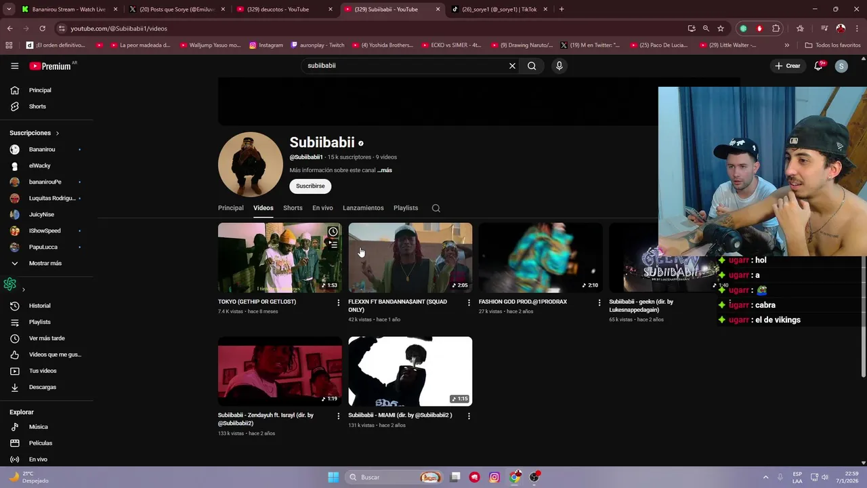867x488 pixels.
Task: Add TOKYO video to queue icon
Action: 333,245
